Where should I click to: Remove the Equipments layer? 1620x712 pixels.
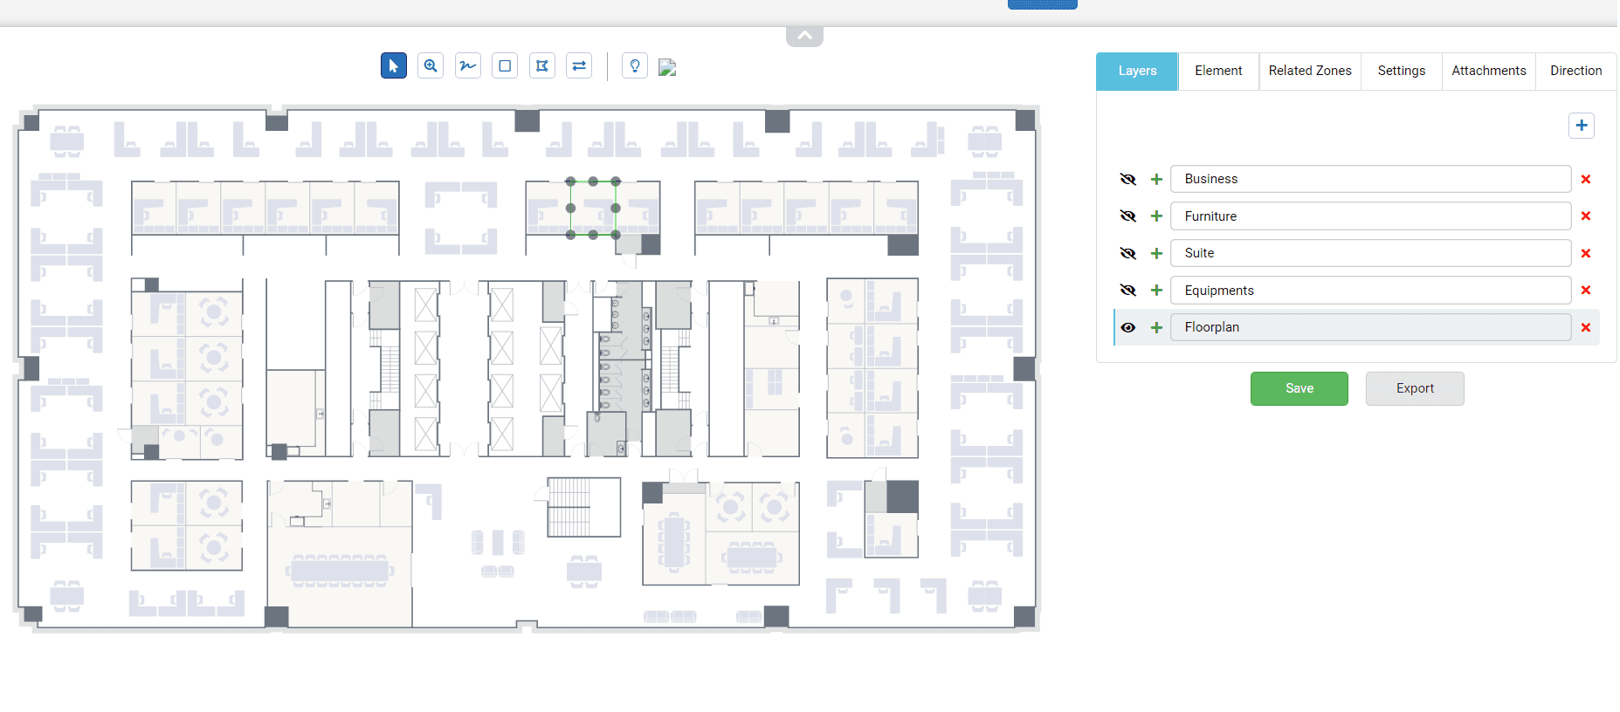click(1586, 291)
